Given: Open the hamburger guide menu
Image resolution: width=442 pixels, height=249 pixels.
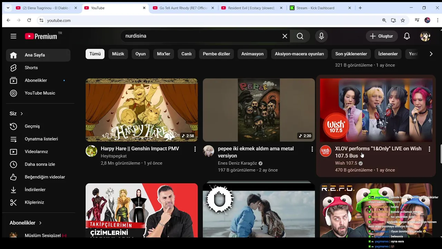Looking at the screenshot, I should coord(13,36).
